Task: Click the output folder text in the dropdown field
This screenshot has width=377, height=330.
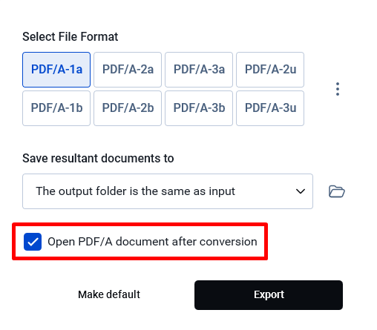Action: 136,191
